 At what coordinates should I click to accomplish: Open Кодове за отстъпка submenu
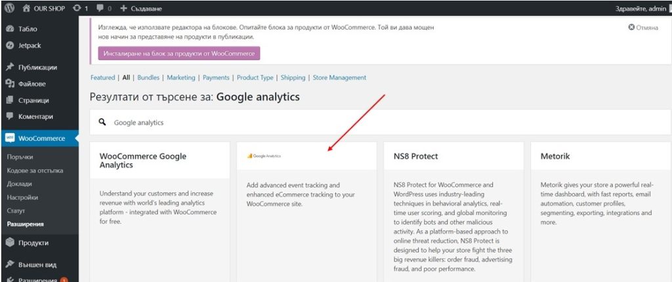[x=35, y=171]
